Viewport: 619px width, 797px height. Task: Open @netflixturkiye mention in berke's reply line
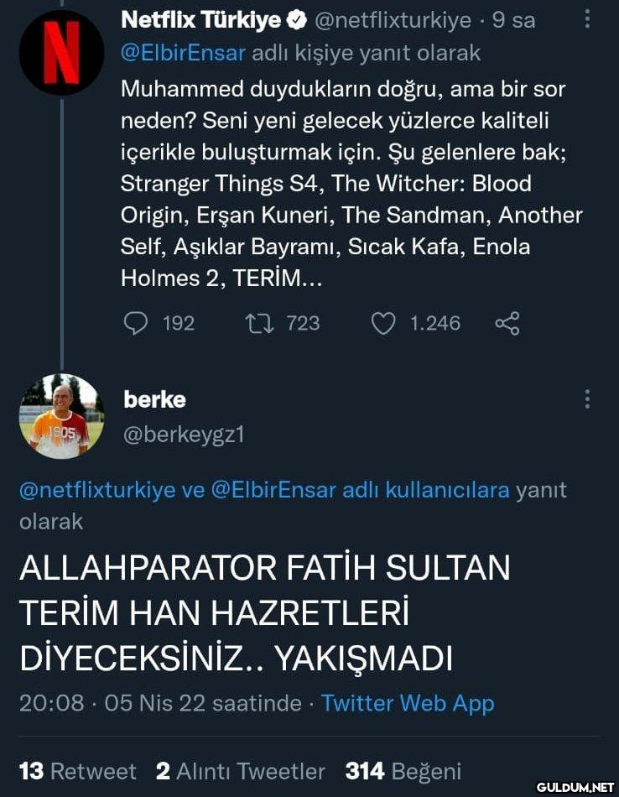click(x=97, y=490)
